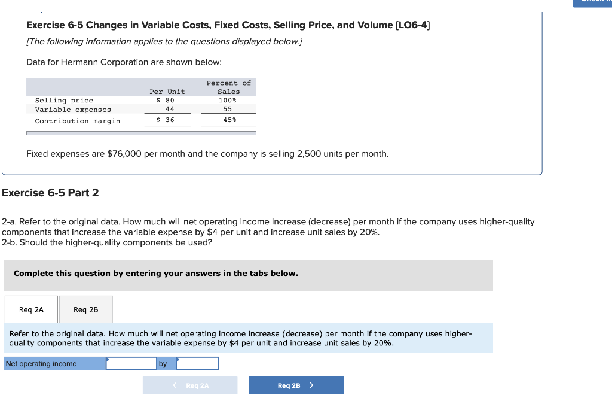Select the Req 2A tab
The width and height of the screenshot is (612, 398).
tap(30, 309)
